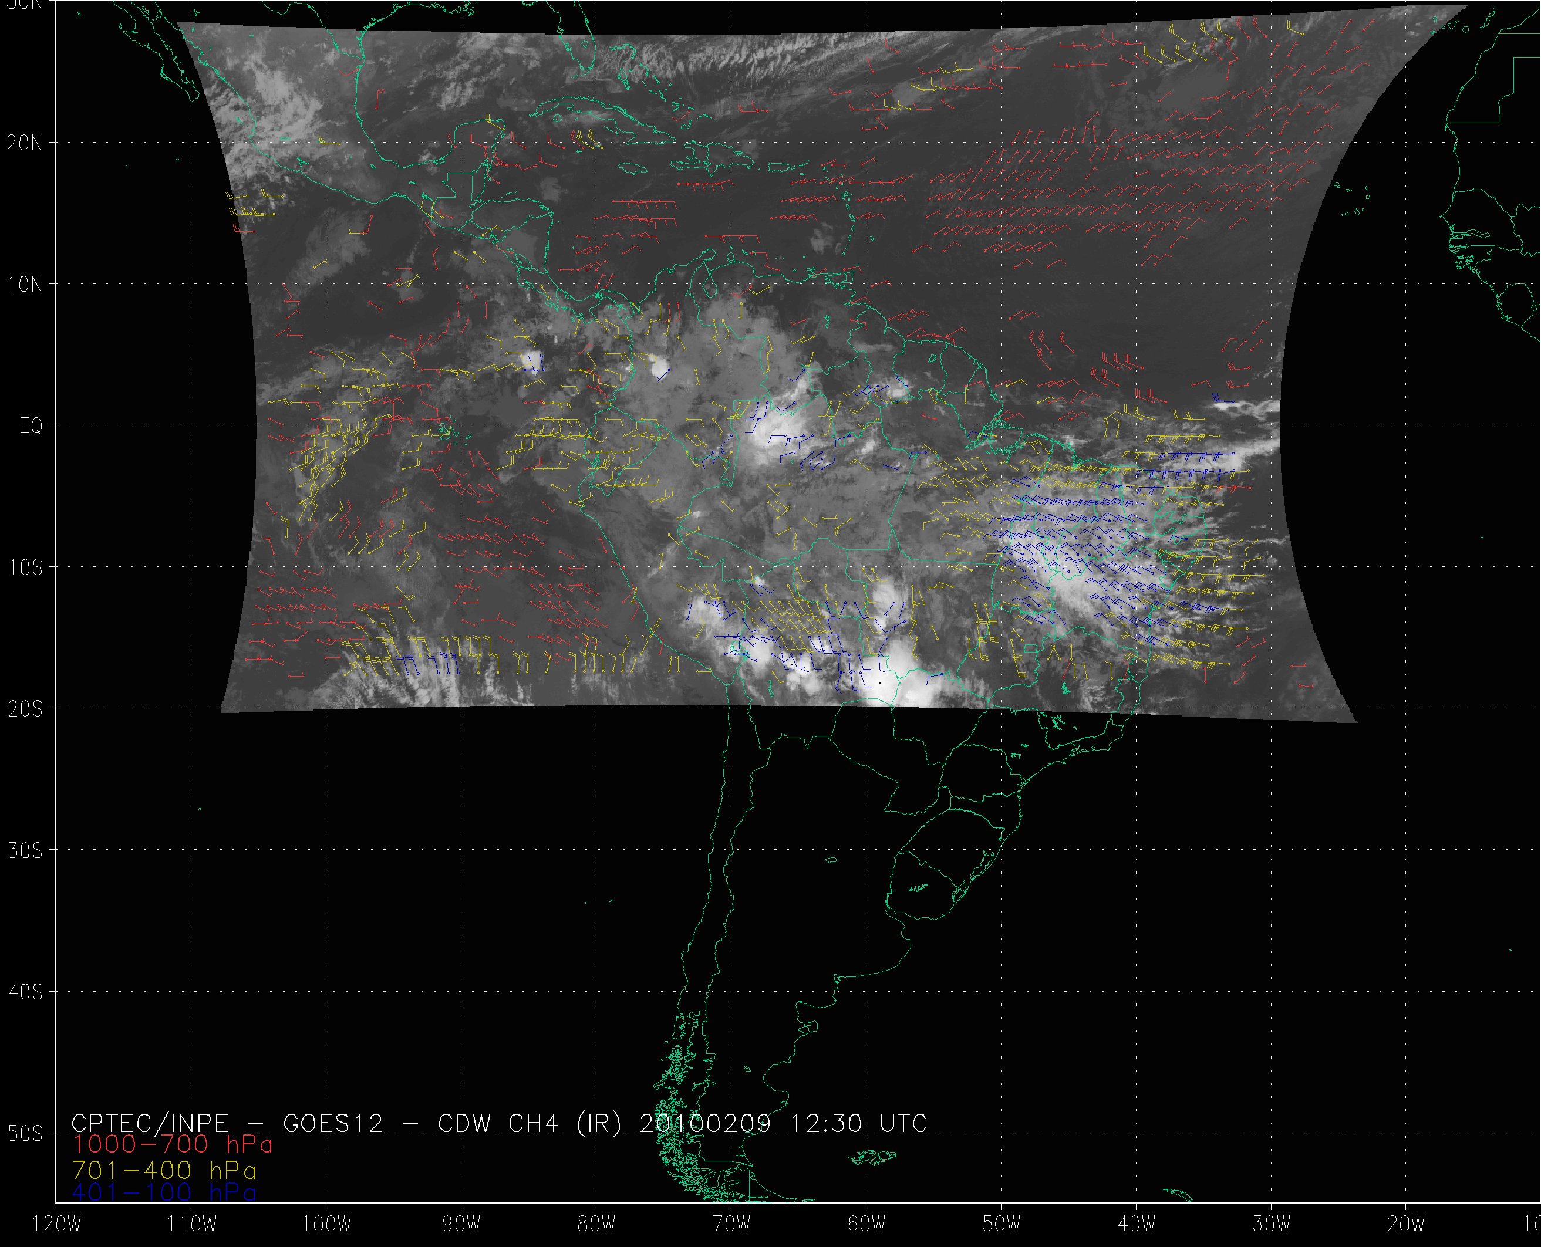1541x1247 pixels.
Task: Click the EQ latitude label
Action: point(31,426)
